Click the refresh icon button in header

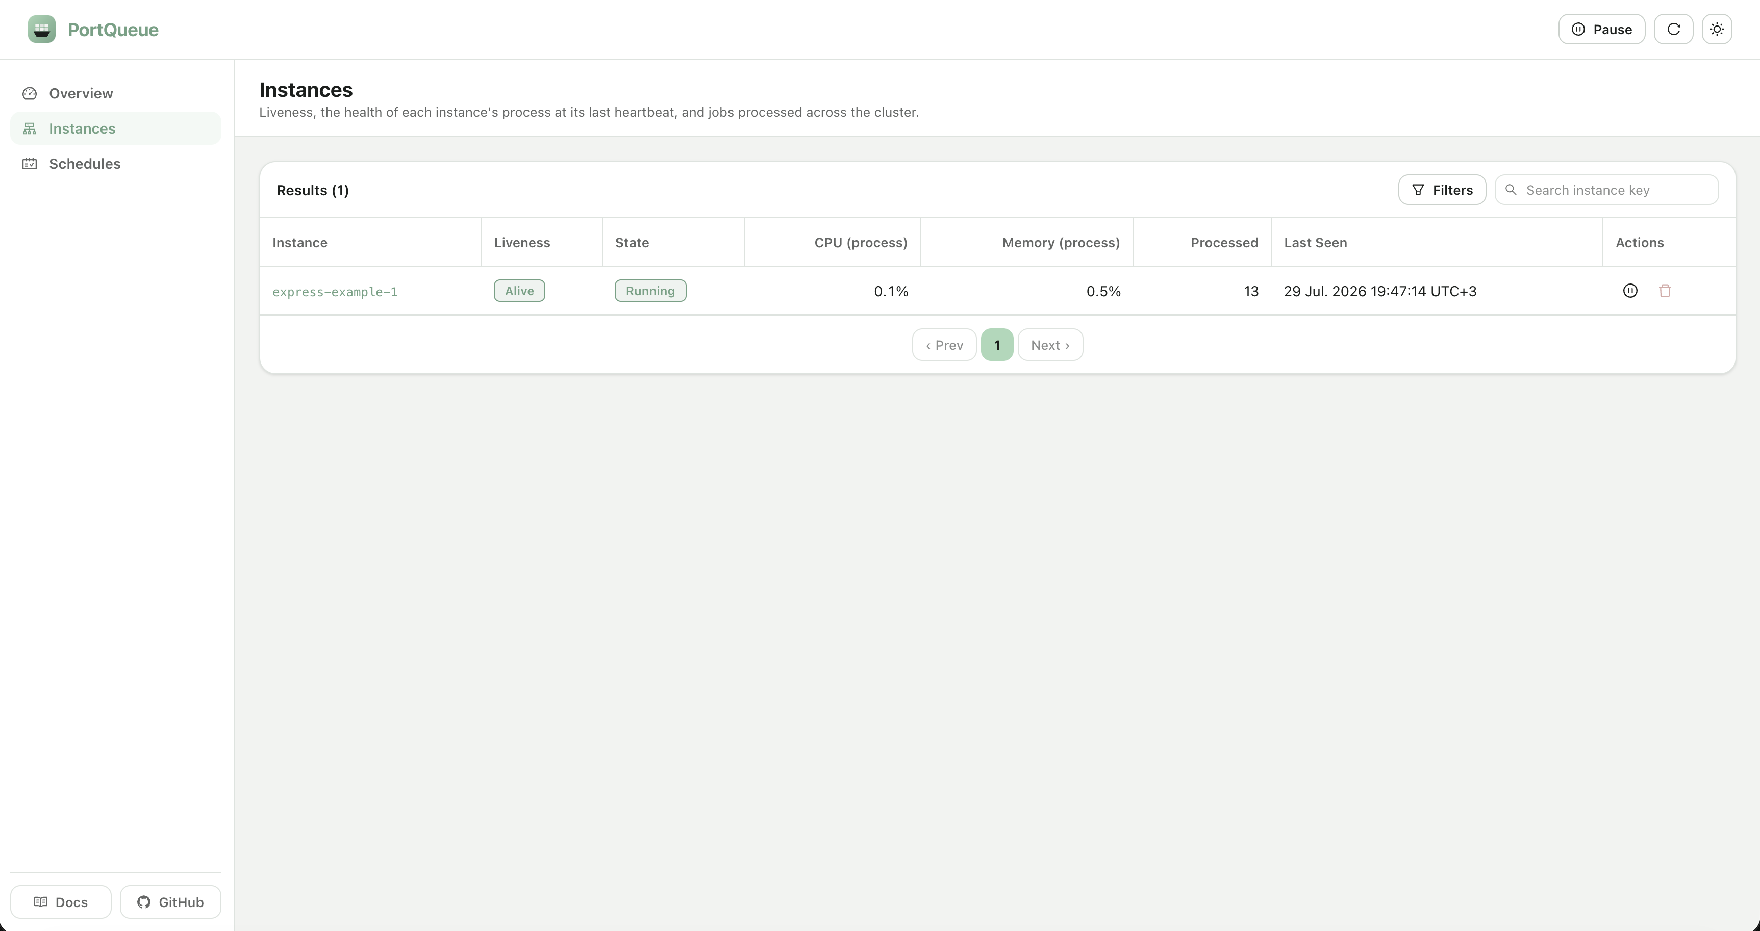1673,30
